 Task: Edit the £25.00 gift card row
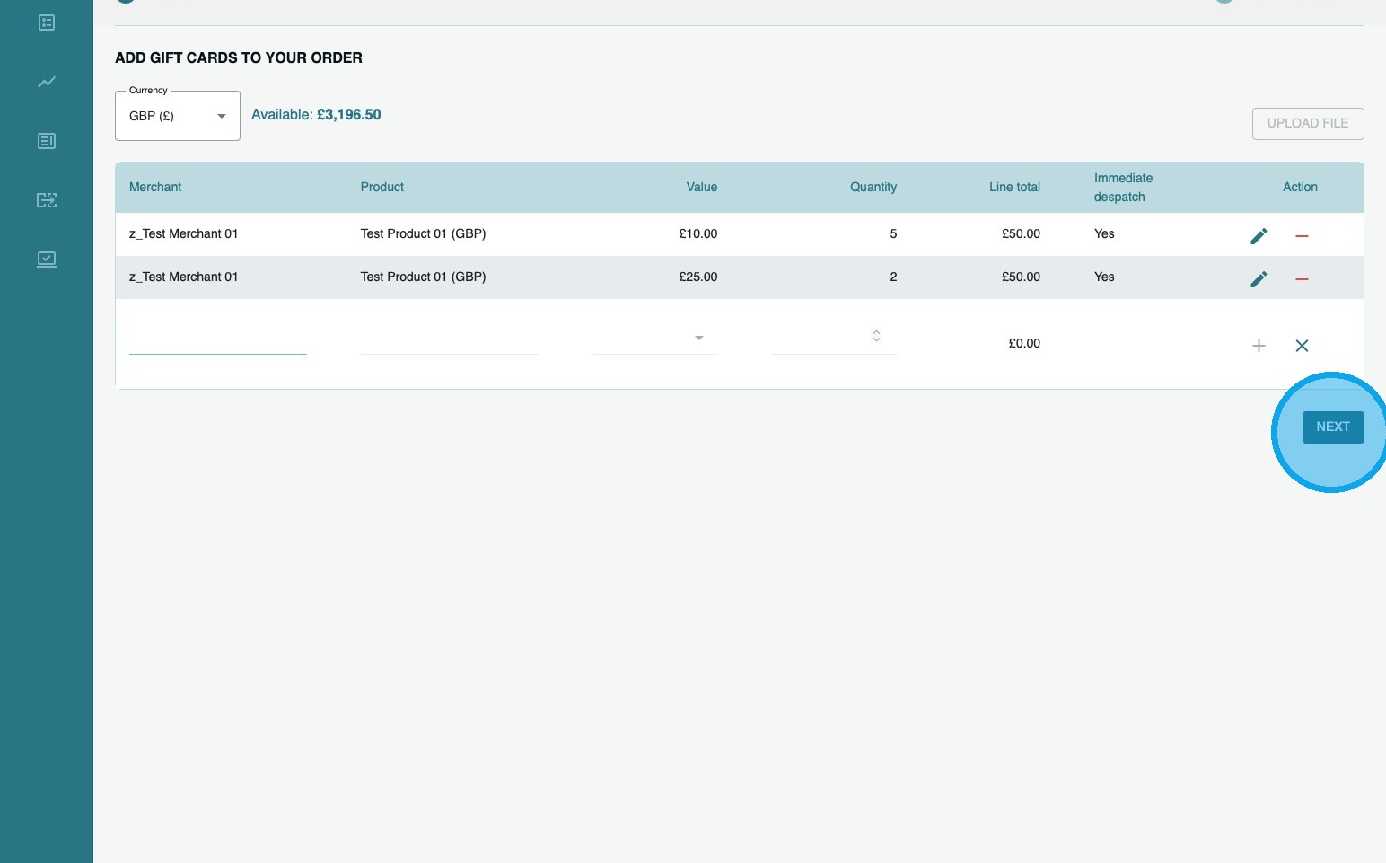click(1259, 278)
